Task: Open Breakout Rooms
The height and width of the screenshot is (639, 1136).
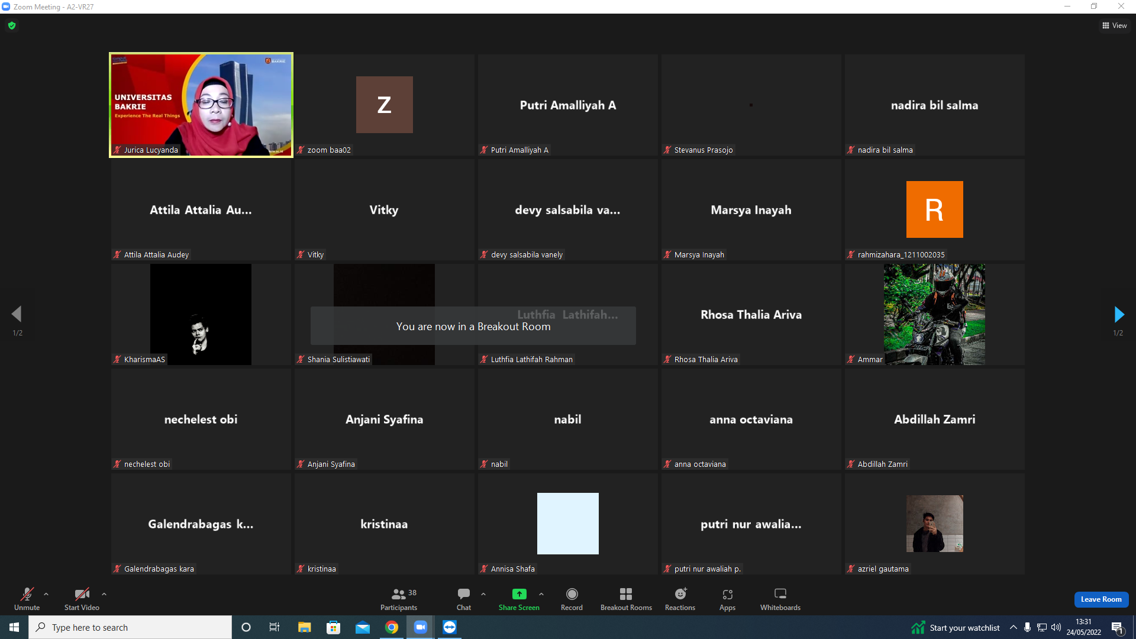Action: click(626, 599)
